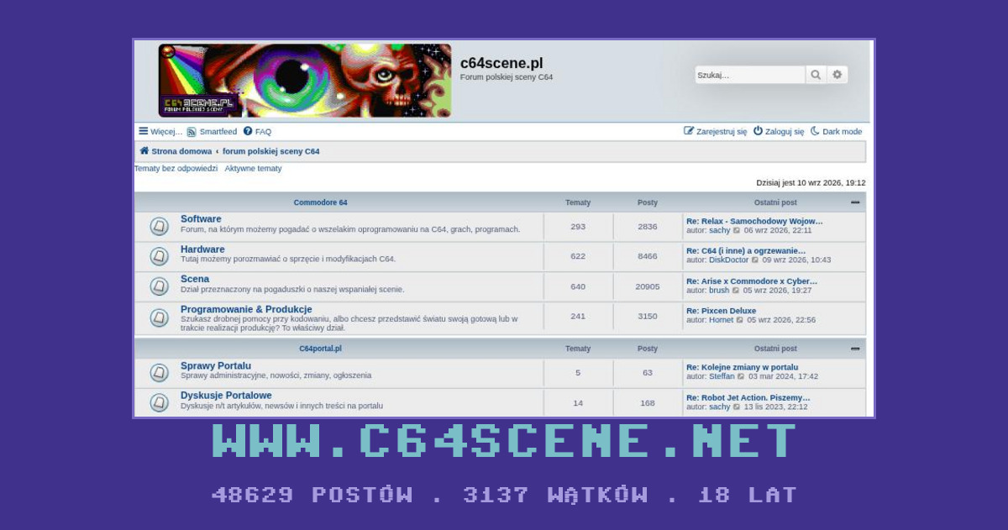Open the Smartfeed link
The height and width of the screenshot is (530, 1008).
(212, 132)
